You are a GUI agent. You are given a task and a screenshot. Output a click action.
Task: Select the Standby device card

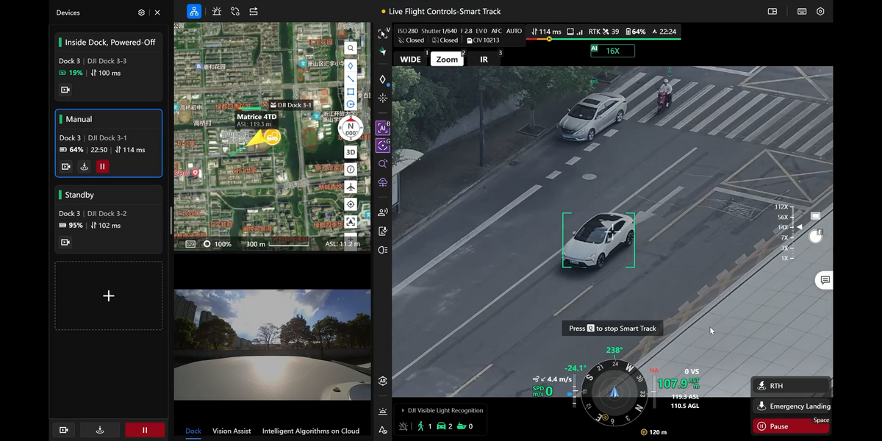click(x=109, y=219)
